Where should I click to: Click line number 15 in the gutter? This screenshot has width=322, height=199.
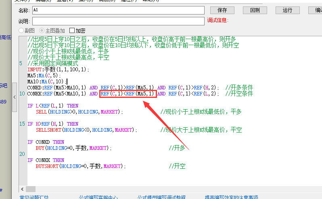coord(22,124)
